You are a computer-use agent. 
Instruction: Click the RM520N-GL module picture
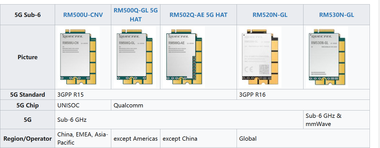point(260,57)
